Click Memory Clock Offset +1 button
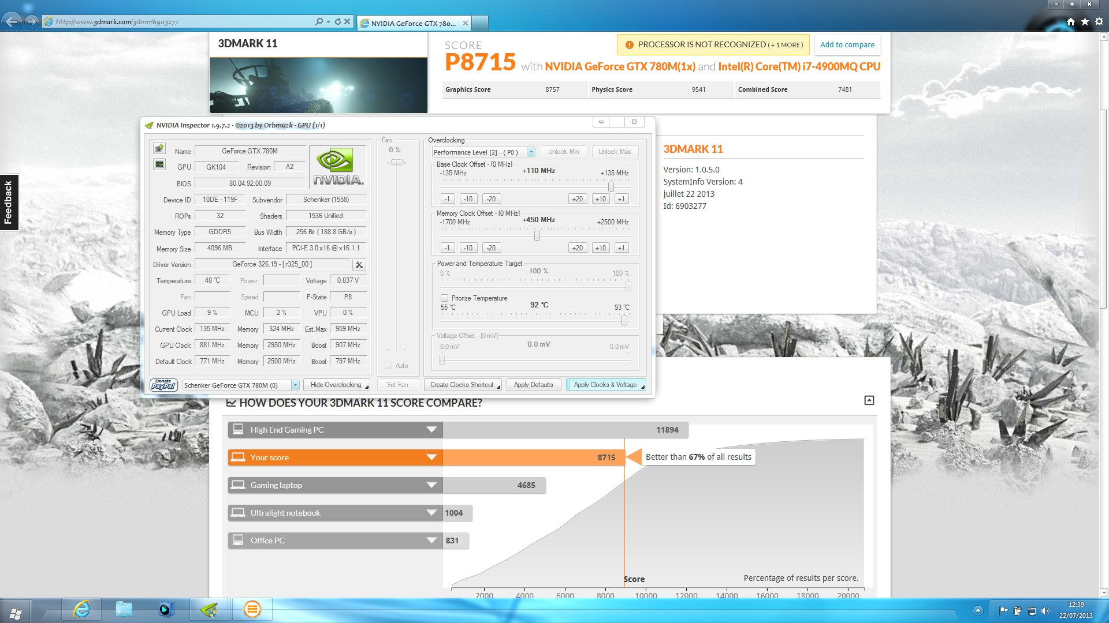 (x=621, y=248)
